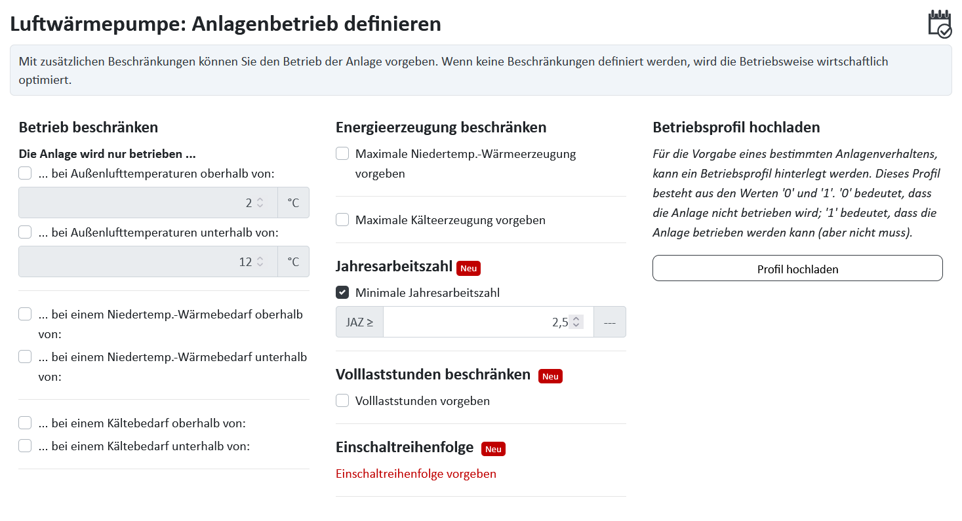This screenshot has width=962, height=521.
Task: Enable operation above outdoor air temperature checkbox
Action: 25,174
